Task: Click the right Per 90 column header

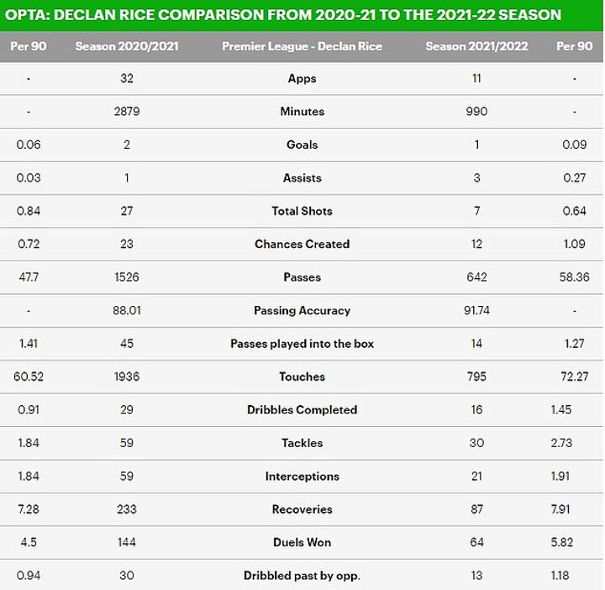Action: coord(575,46)
